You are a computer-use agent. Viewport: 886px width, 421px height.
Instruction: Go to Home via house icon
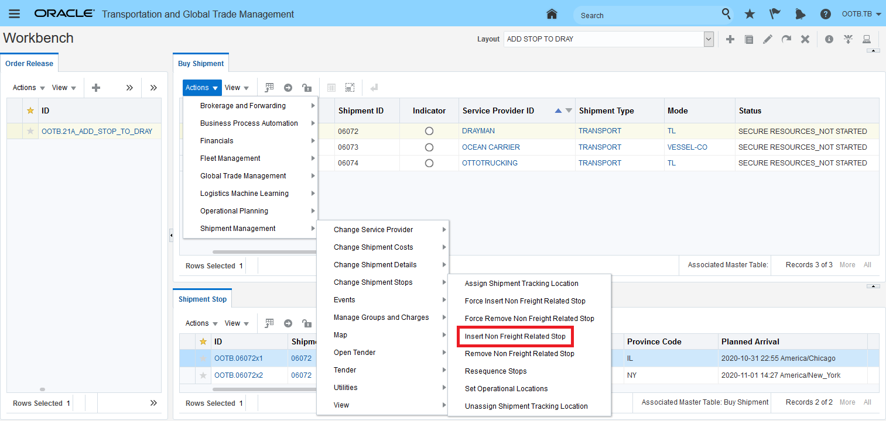coord(551,14)
